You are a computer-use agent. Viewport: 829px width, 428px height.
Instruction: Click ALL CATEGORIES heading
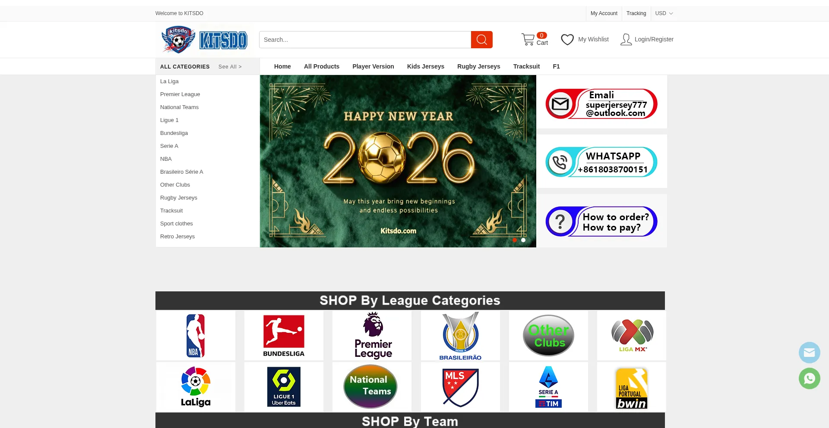coord(185,67)
